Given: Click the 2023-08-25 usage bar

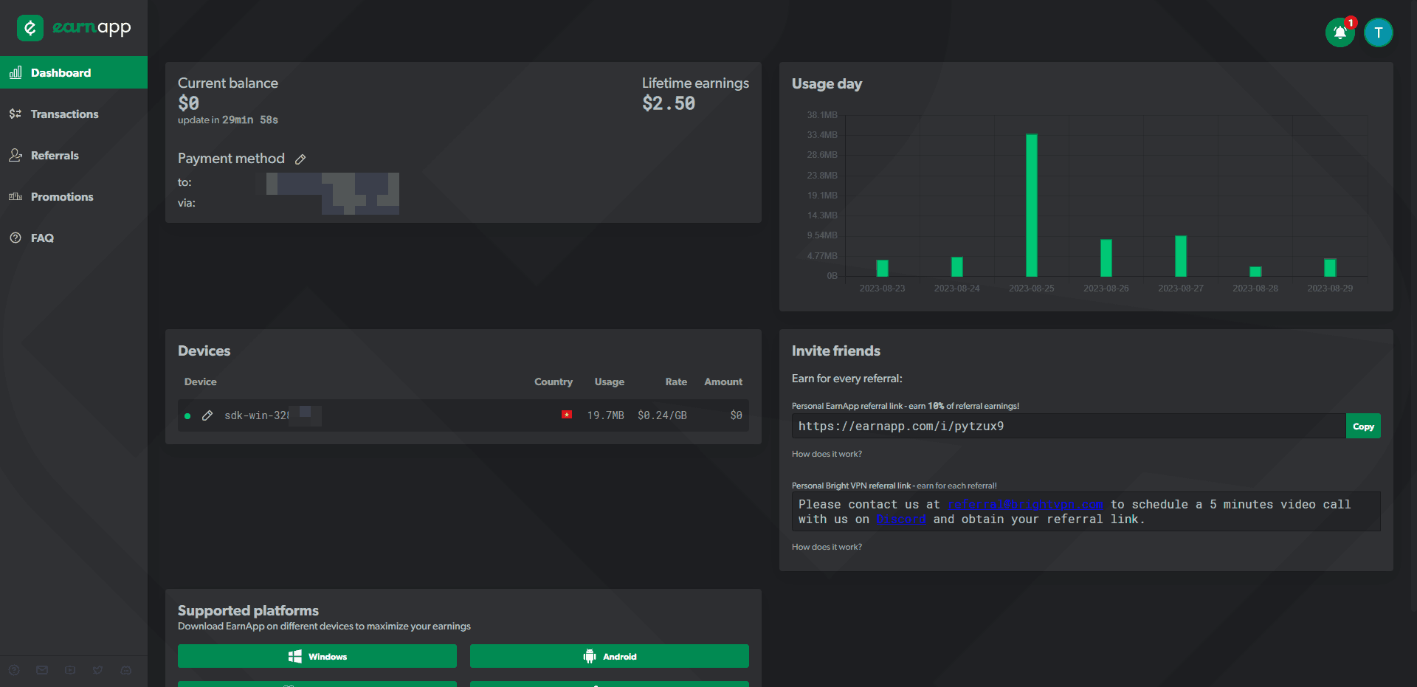Looking at the screenshot, I should [x=1032, y=205].
